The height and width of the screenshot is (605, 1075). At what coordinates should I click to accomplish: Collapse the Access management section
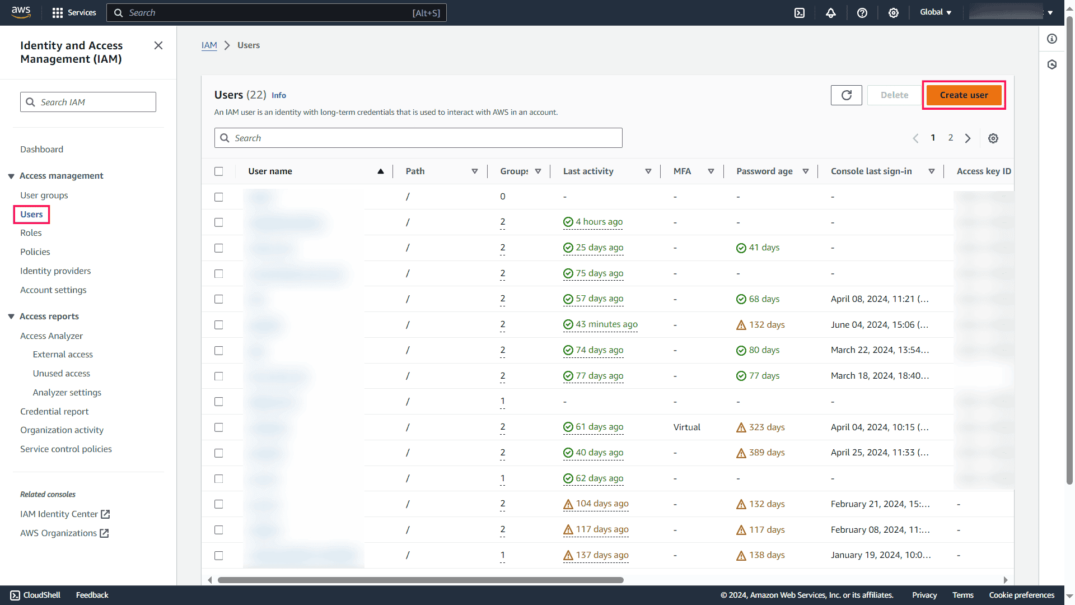click(11, 176)
